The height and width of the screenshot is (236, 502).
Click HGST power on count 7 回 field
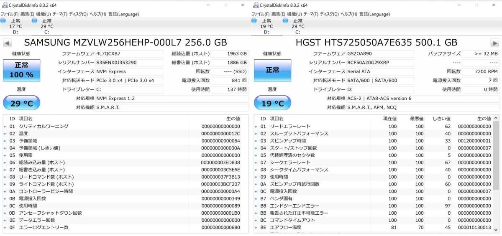pyautogui.click(x=481, y=81)
